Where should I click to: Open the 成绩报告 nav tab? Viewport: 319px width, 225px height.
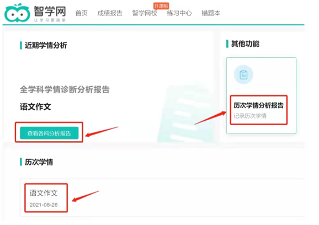click(x=110, y=13)
